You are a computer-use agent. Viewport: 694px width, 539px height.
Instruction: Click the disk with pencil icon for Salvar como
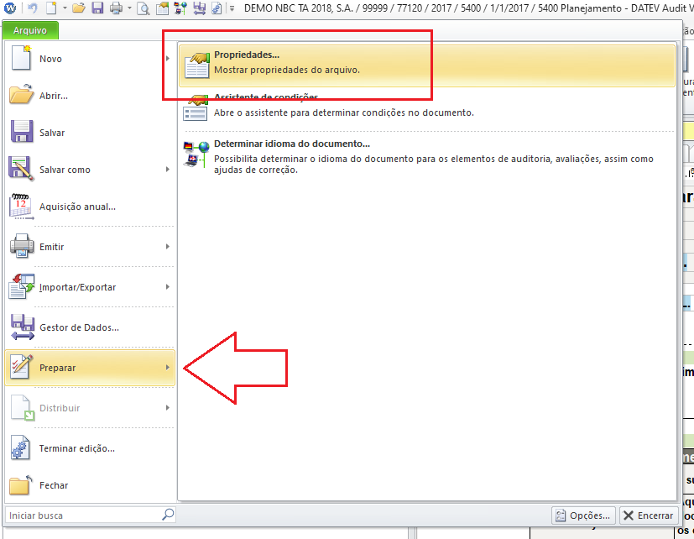click(21, 168)
